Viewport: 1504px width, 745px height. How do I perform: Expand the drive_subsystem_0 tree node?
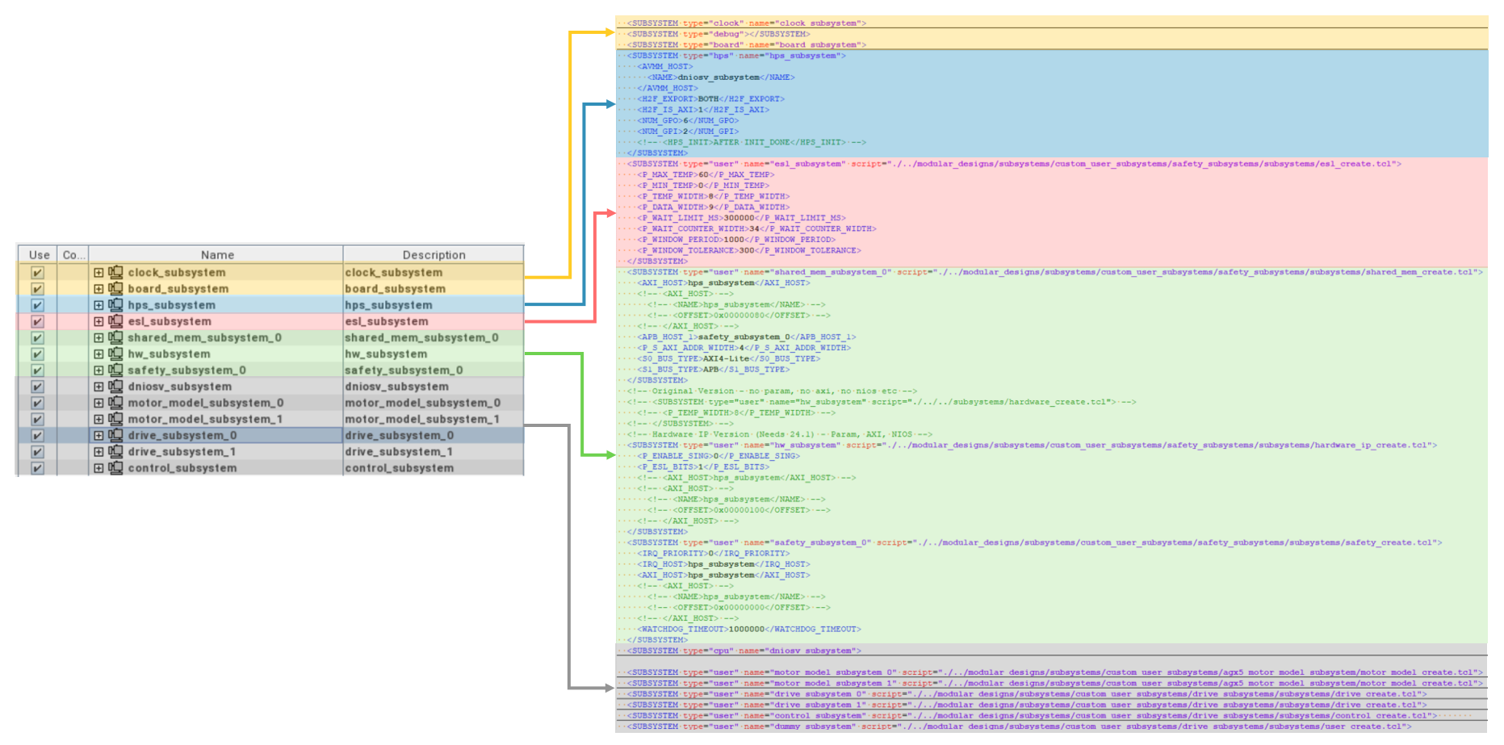(x=98, y=436)
